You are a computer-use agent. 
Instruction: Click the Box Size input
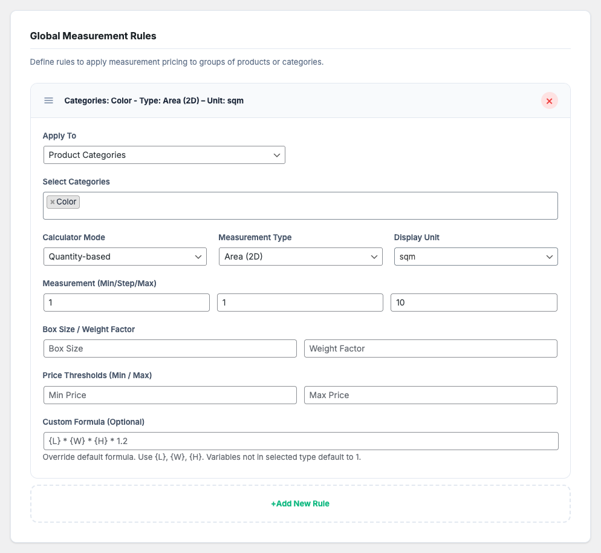(170, 348)
